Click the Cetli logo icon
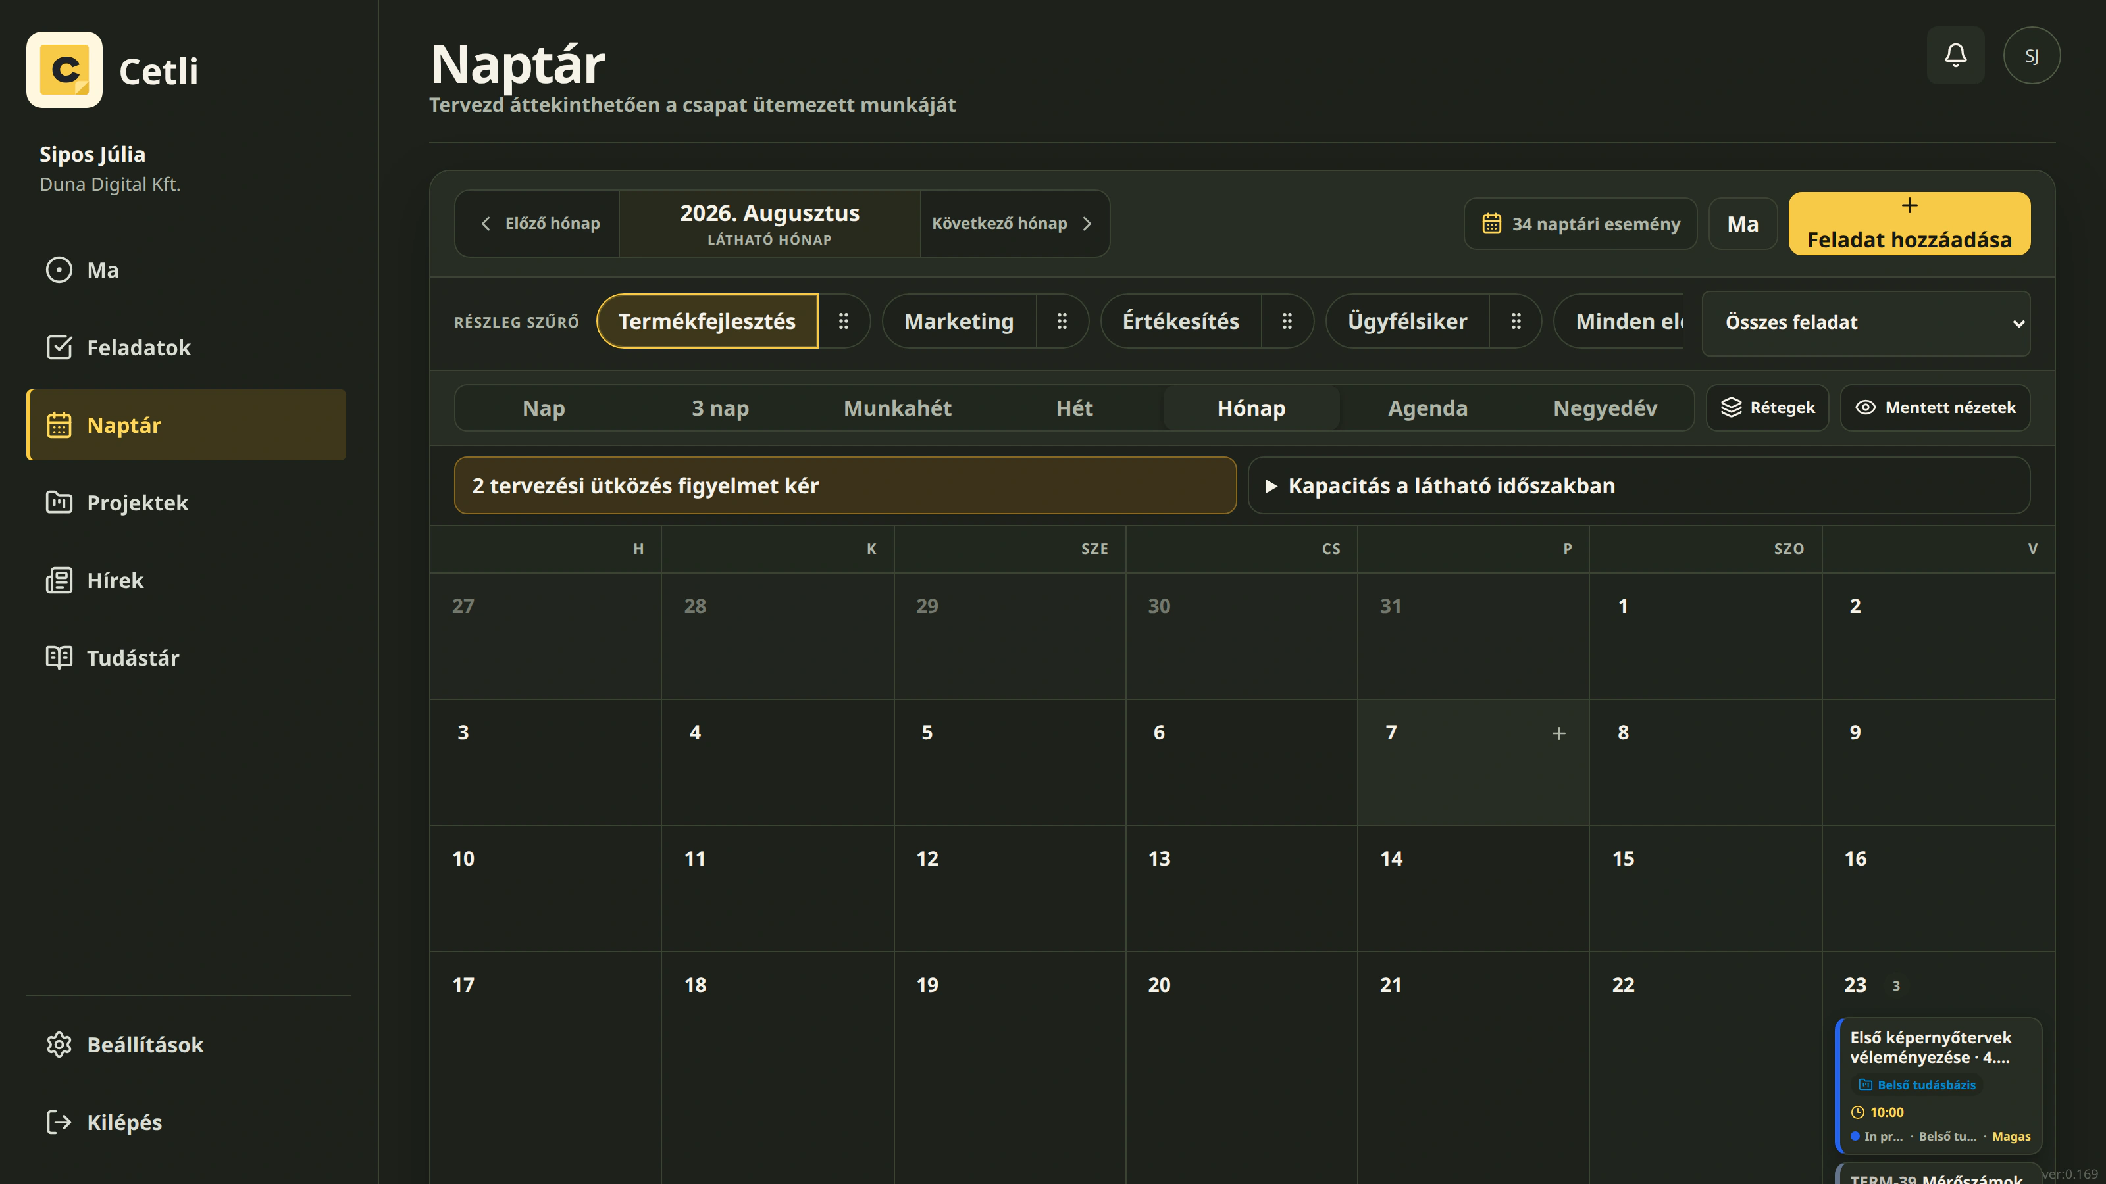Screen dimensions: 2106x1184 64,70
